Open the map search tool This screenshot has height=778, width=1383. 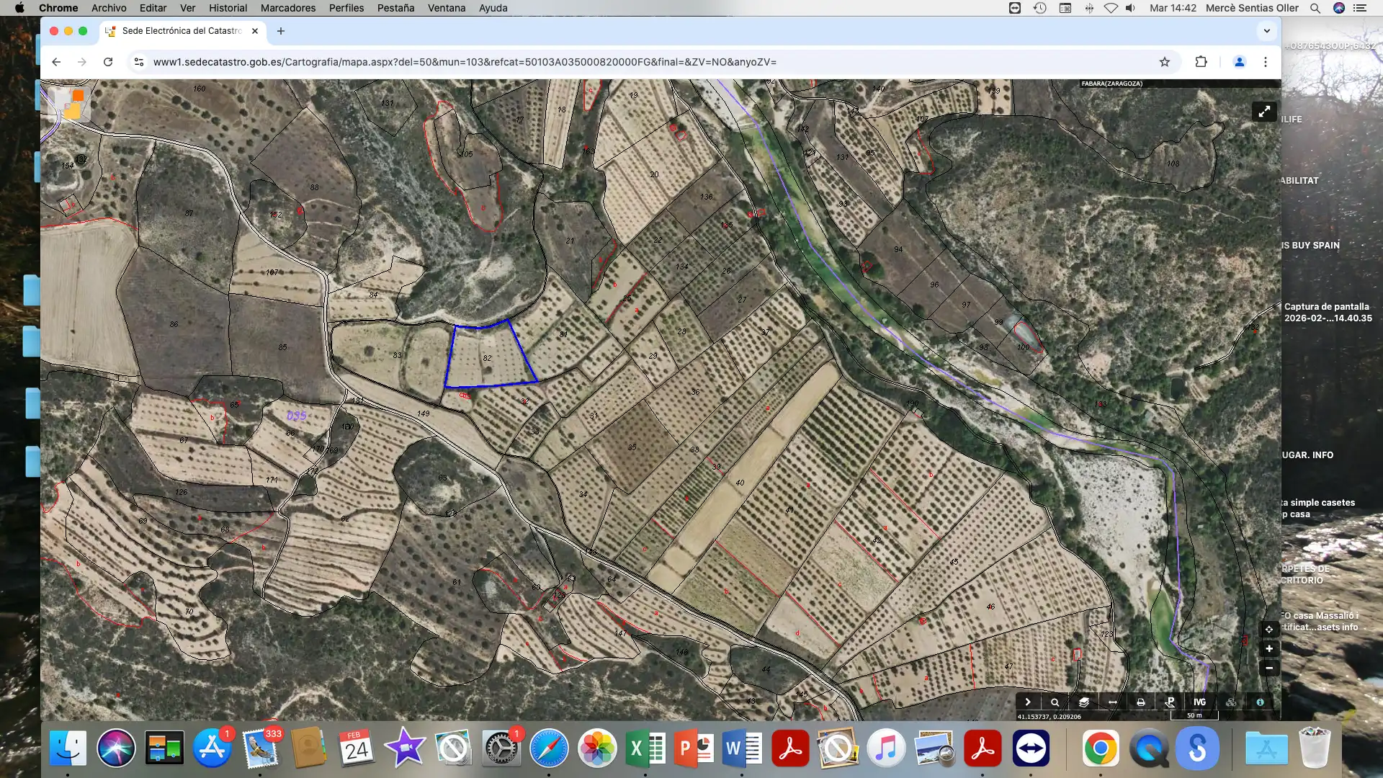(1055, 702)
